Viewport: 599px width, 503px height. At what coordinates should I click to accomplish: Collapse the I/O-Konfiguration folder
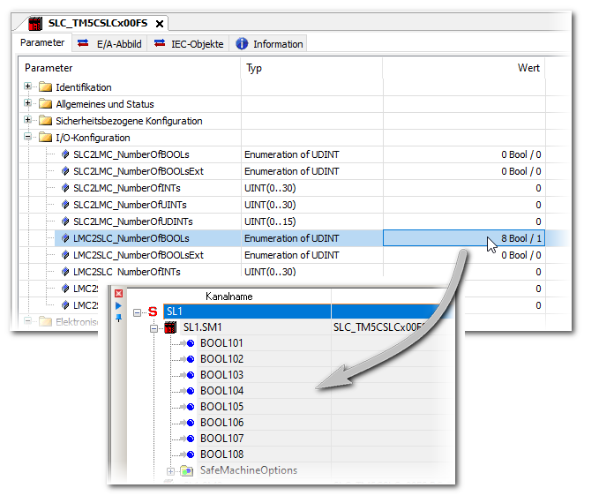(x=28, y=138)
